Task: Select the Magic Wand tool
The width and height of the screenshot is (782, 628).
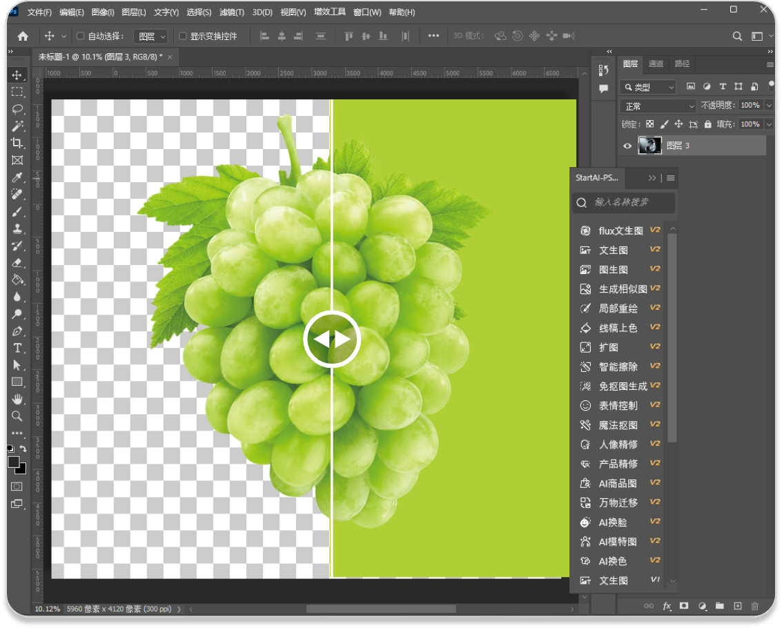Action: (17, 126)
